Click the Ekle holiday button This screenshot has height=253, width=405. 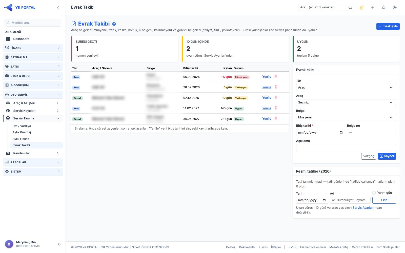pos(384,200)
